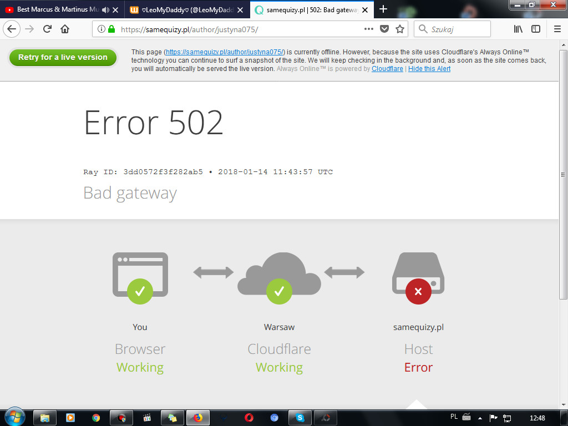Switch to the Best Marcus & Martinus tab
568x426 pixels.
pos(53,9)
